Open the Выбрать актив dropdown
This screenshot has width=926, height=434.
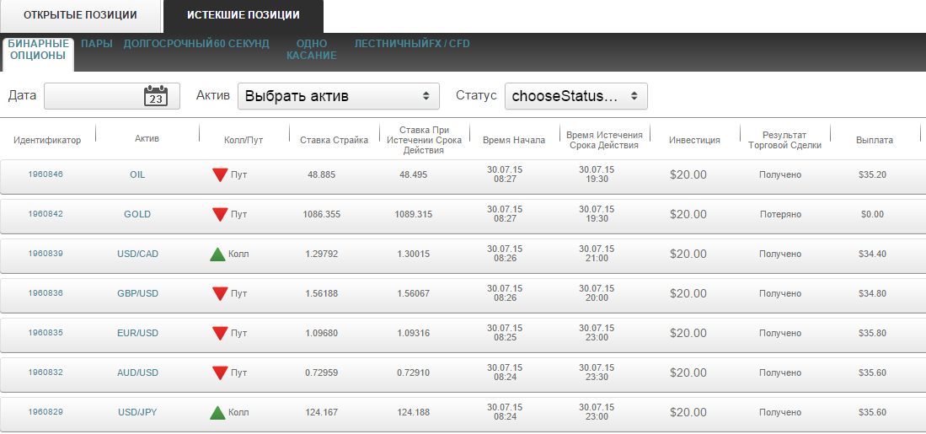(x=338, y=96)
